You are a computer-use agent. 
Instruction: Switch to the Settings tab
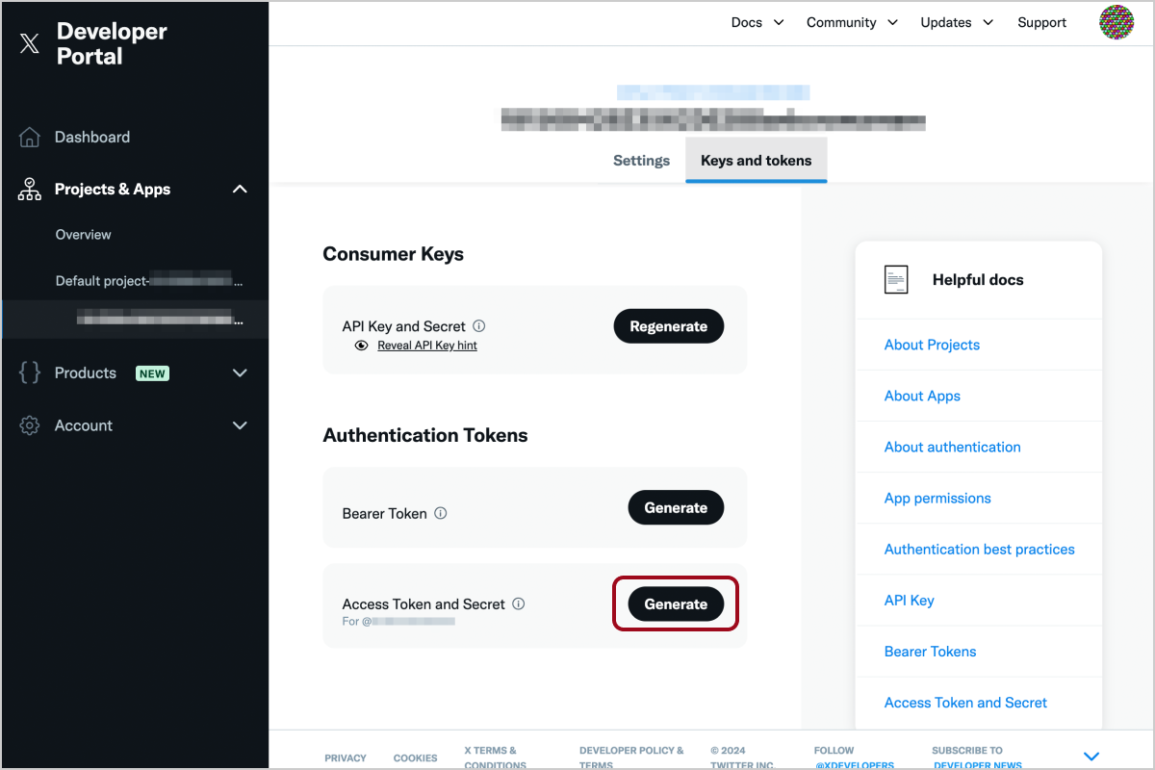coord(641,161)
